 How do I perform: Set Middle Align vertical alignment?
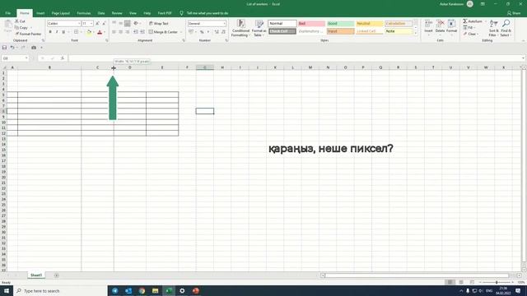point(121,24)
